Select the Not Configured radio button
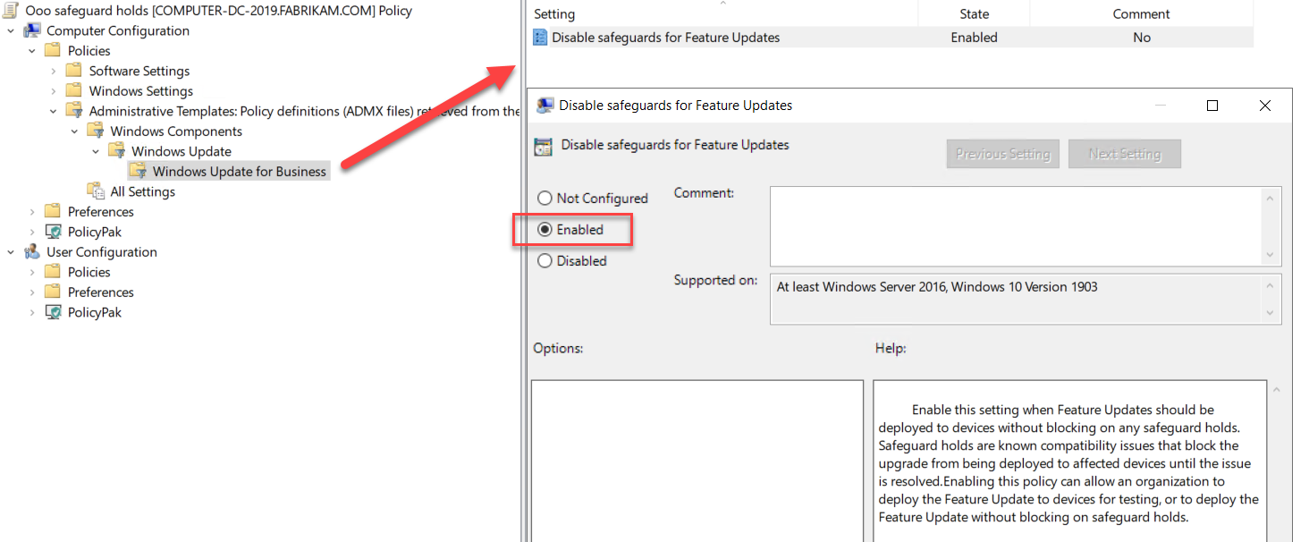Viewport: 1309px width, 542px height. point(544,199)
